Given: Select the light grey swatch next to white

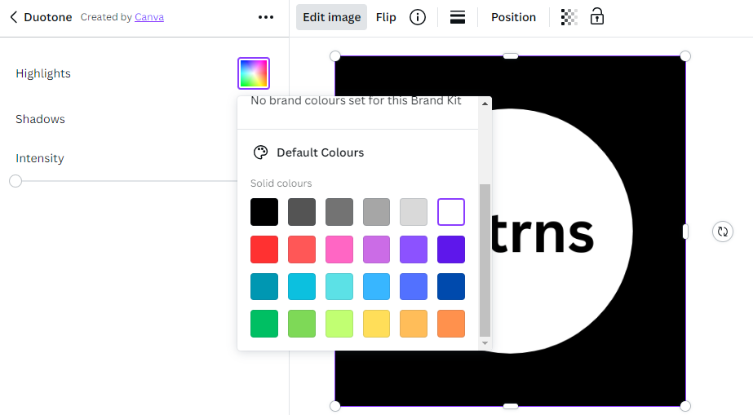Looking at the screenshot, I should (414, 212).
